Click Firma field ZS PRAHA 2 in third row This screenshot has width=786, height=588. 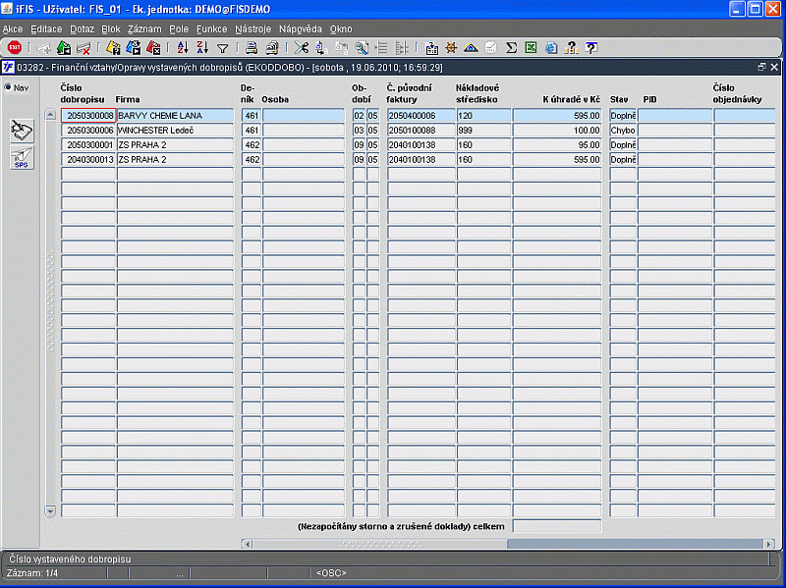pos(175,144)
